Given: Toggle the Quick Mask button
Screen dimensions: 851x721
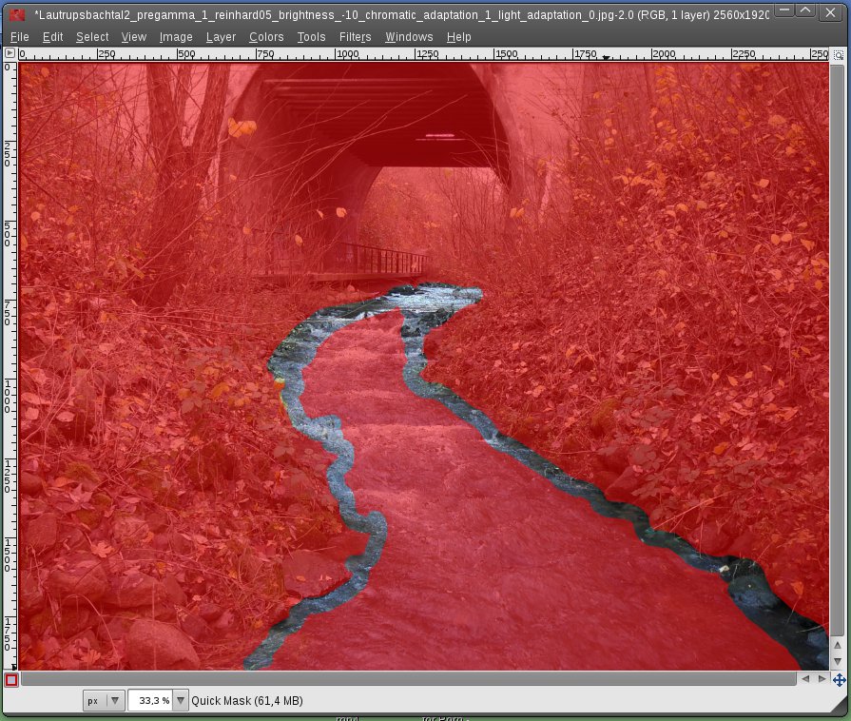Looking at the screenshot, I should point(10,679).
